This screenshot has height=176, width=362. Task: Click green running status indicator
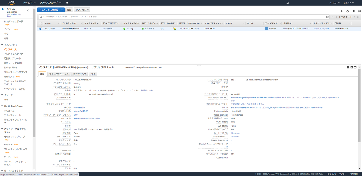click(124, 29)
